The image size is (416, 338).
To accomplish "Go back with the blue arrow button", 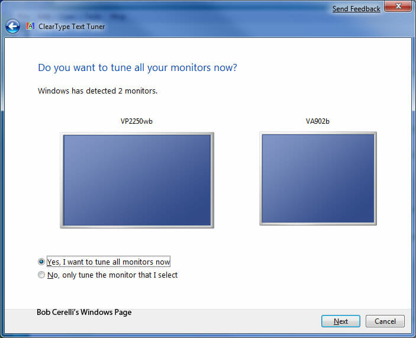I will [12, 27].
